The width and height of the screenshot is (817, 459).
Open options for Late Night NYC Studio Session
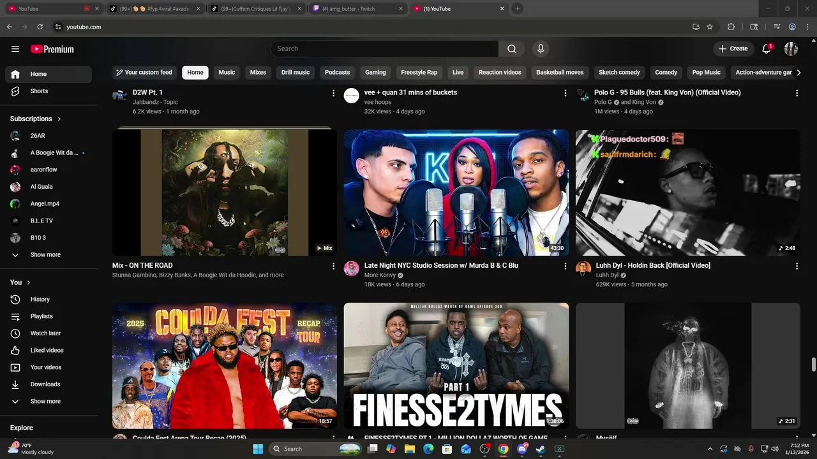565,266
